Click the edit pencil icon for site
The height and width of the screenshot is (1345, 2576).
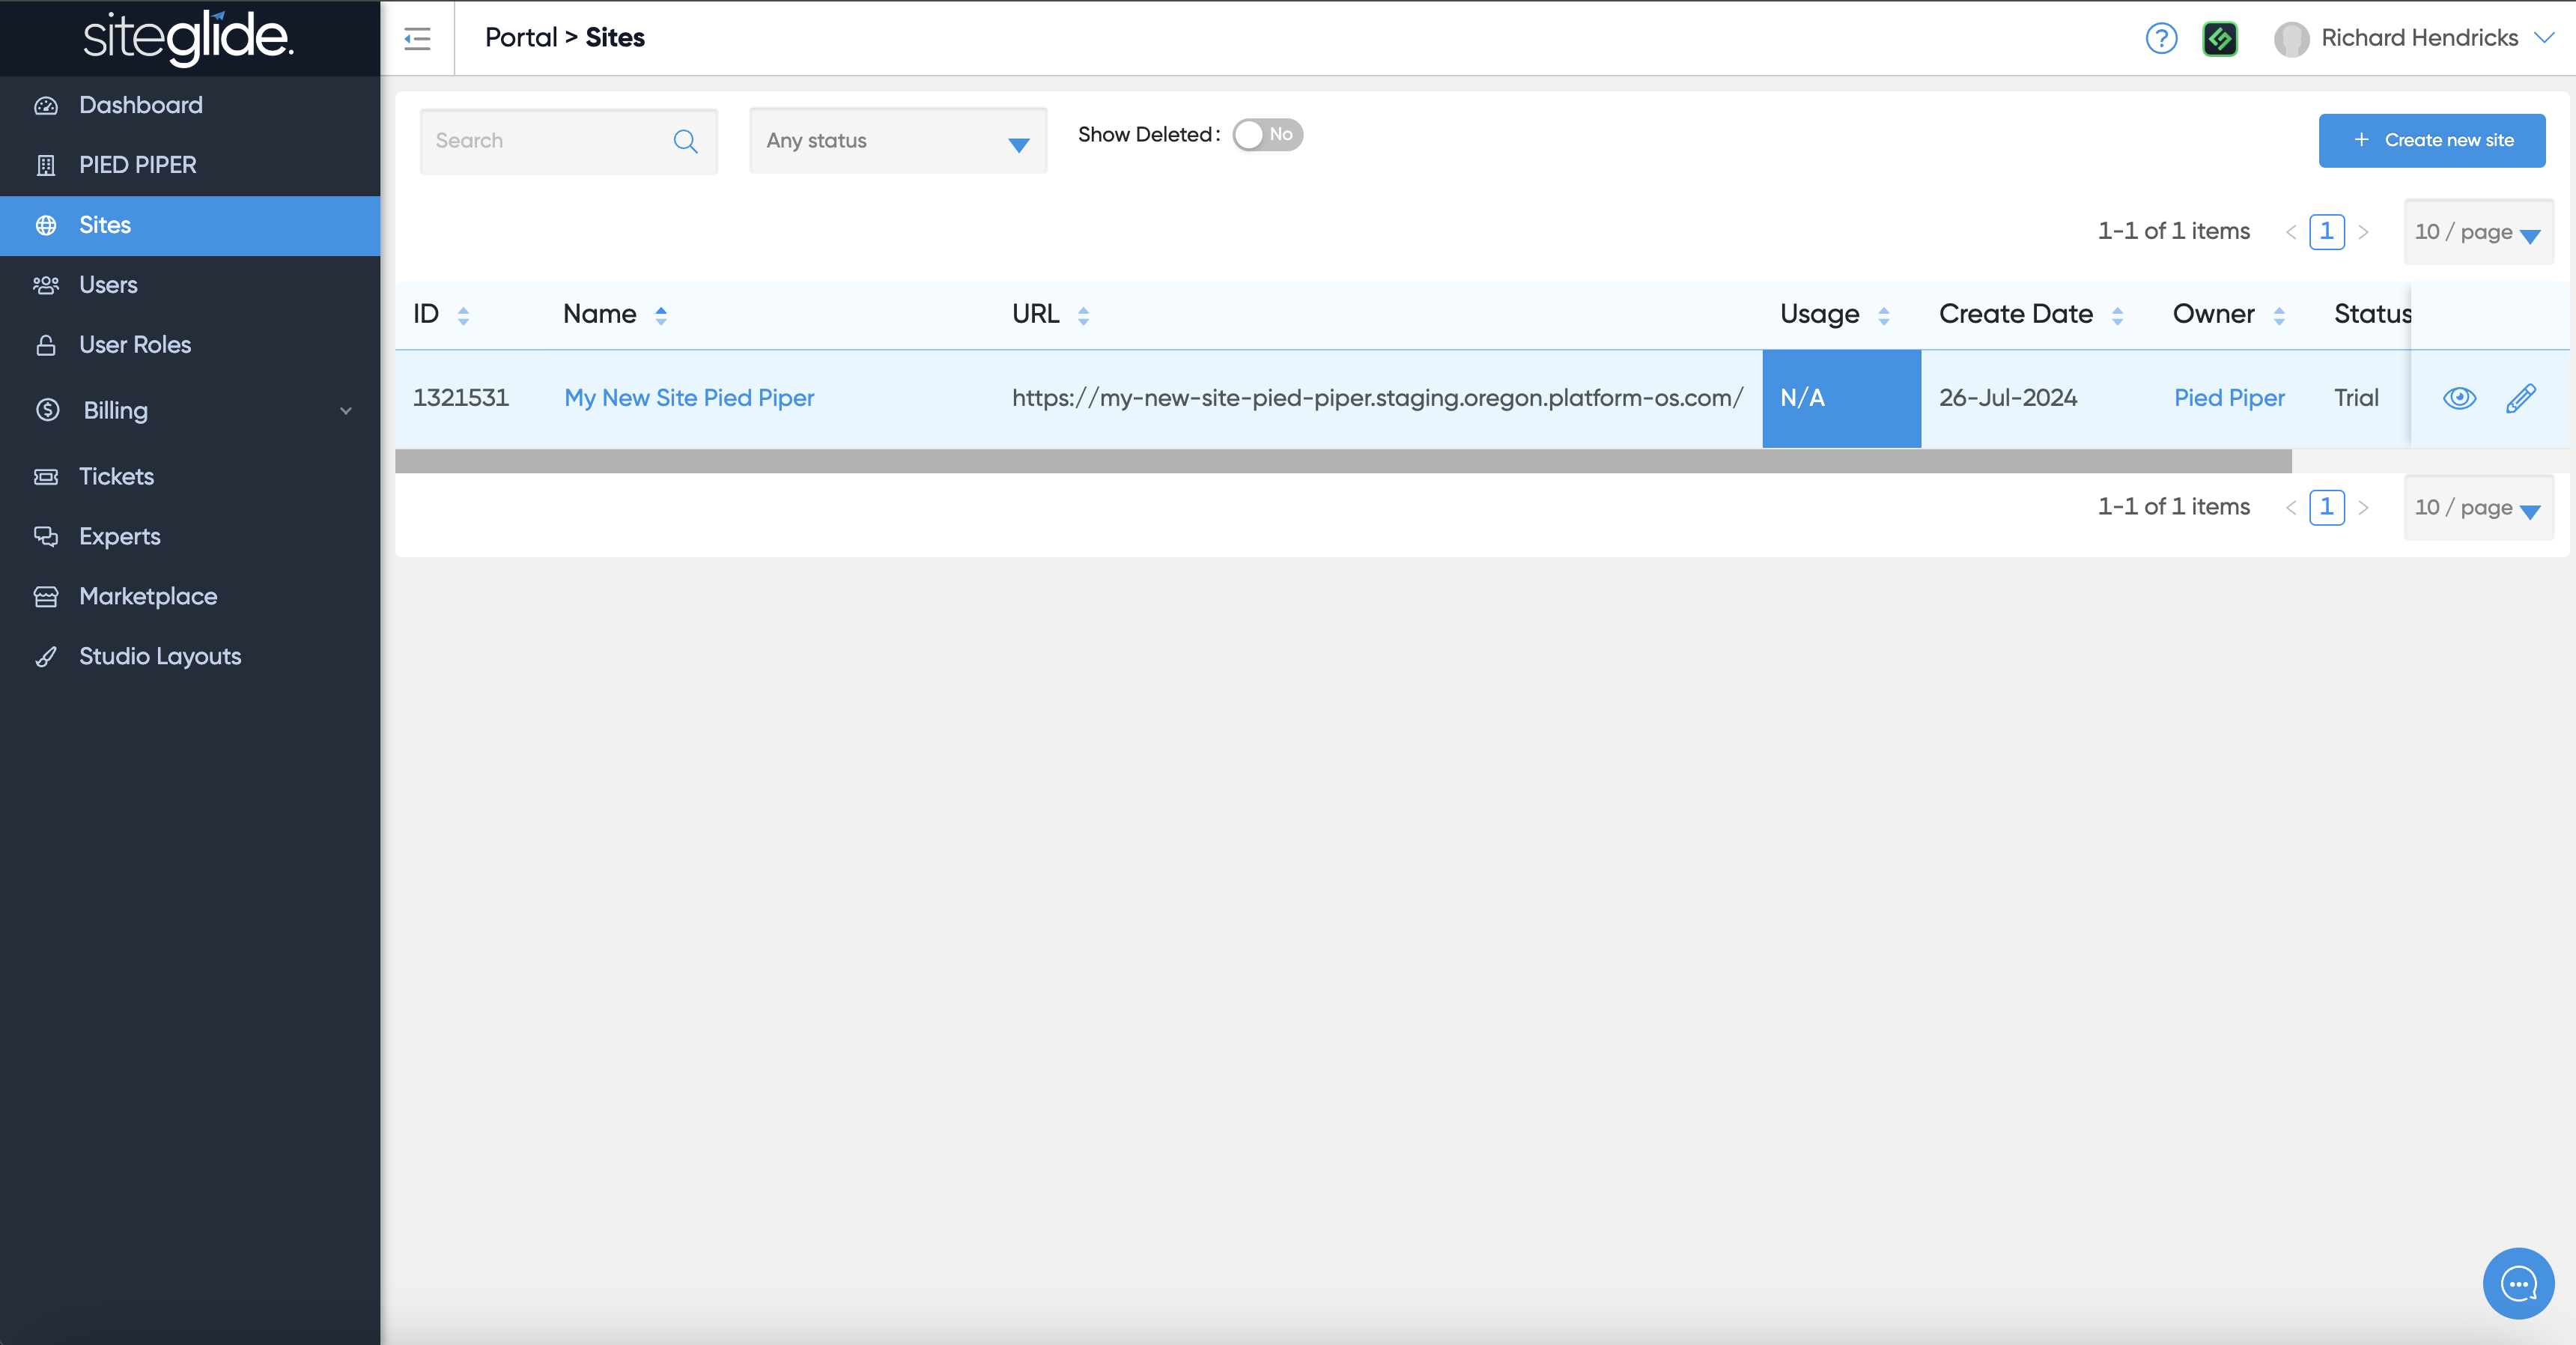2520,398
